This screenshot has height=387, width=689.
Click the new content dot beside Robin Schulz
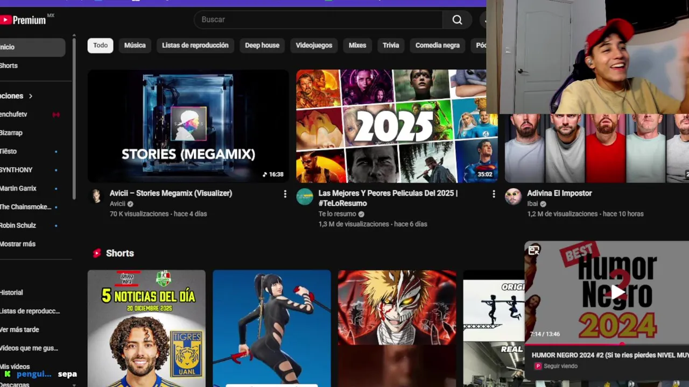point(56,226)
